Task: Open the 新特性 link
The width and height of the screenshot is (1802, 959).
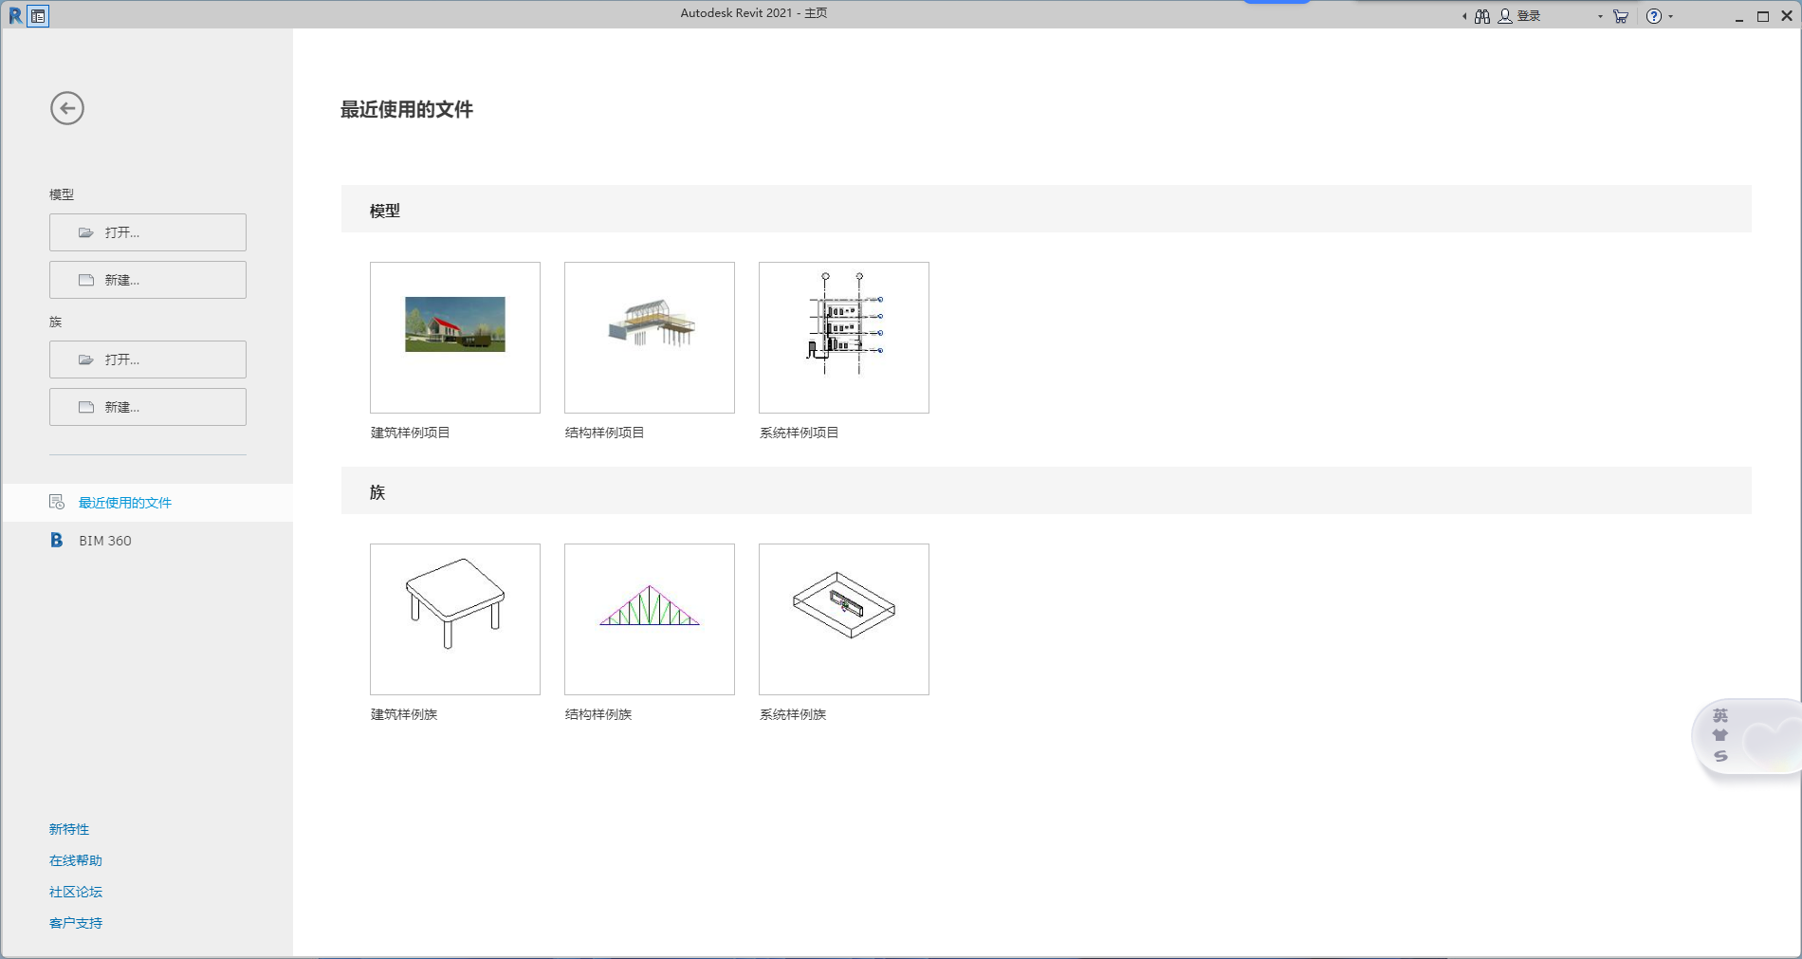Action: coord(67,828)
